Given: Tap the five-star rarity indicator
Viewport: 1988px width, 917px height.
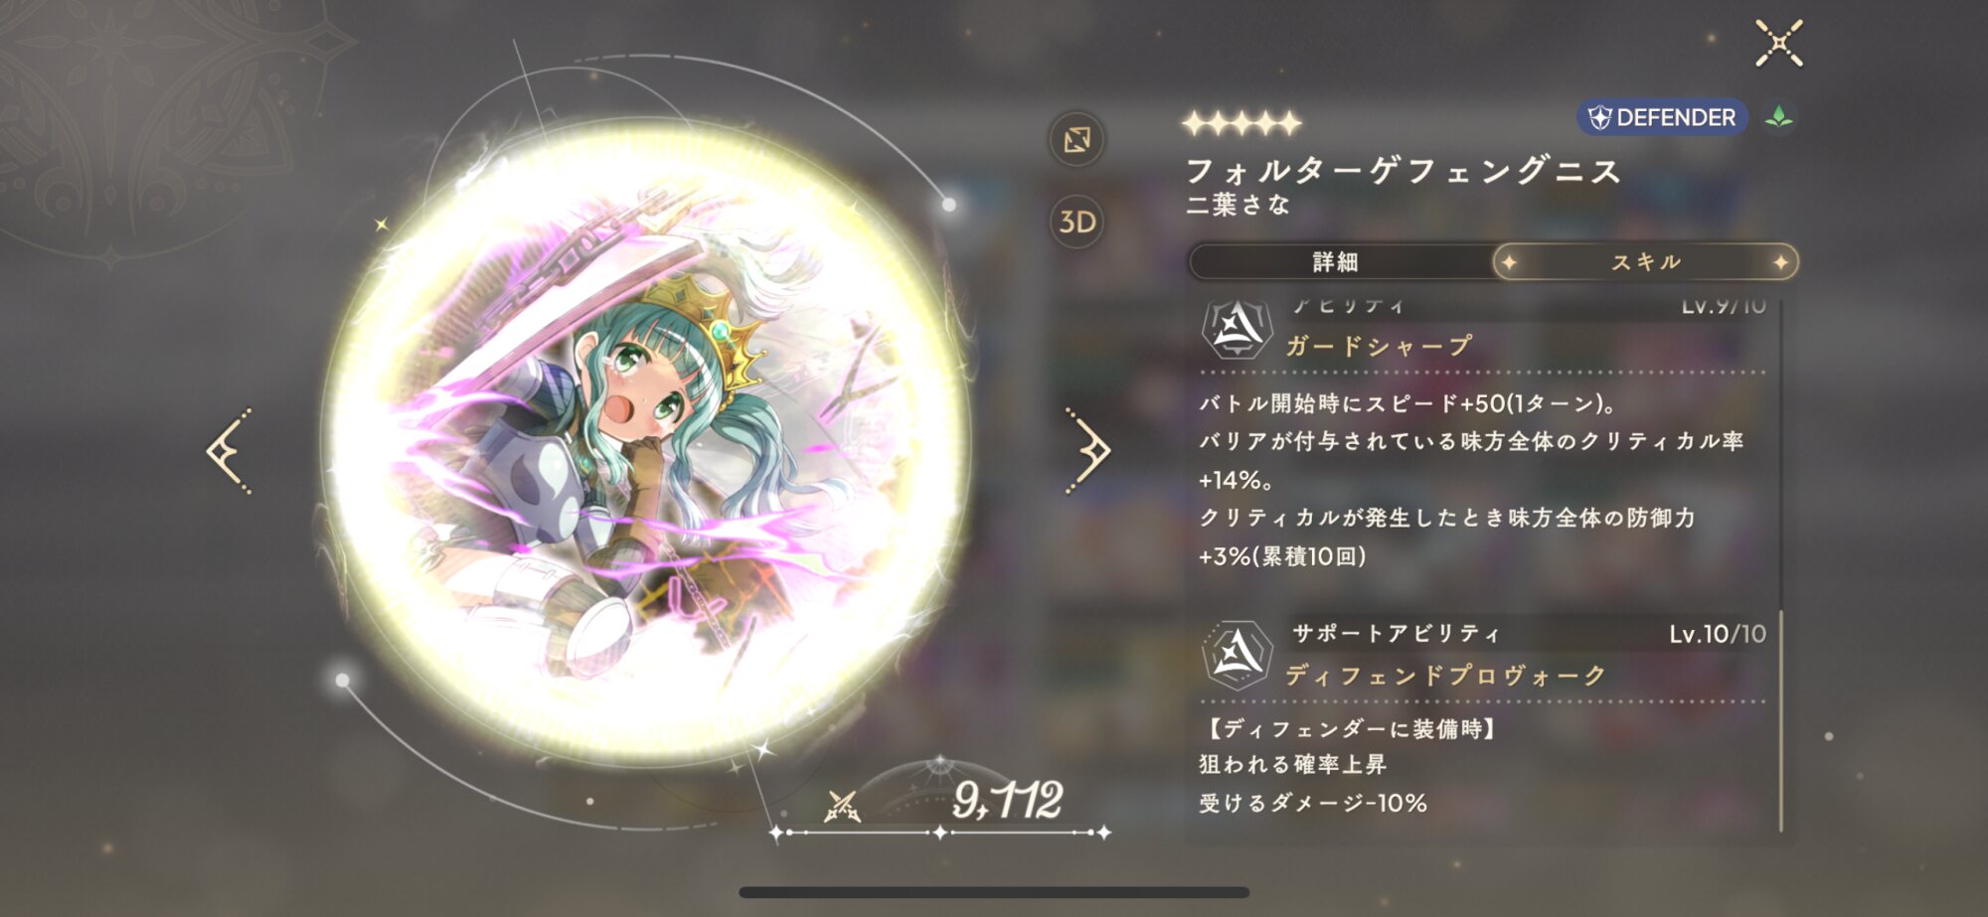Looking at the screenshot, I should [x=1241, y=123].
